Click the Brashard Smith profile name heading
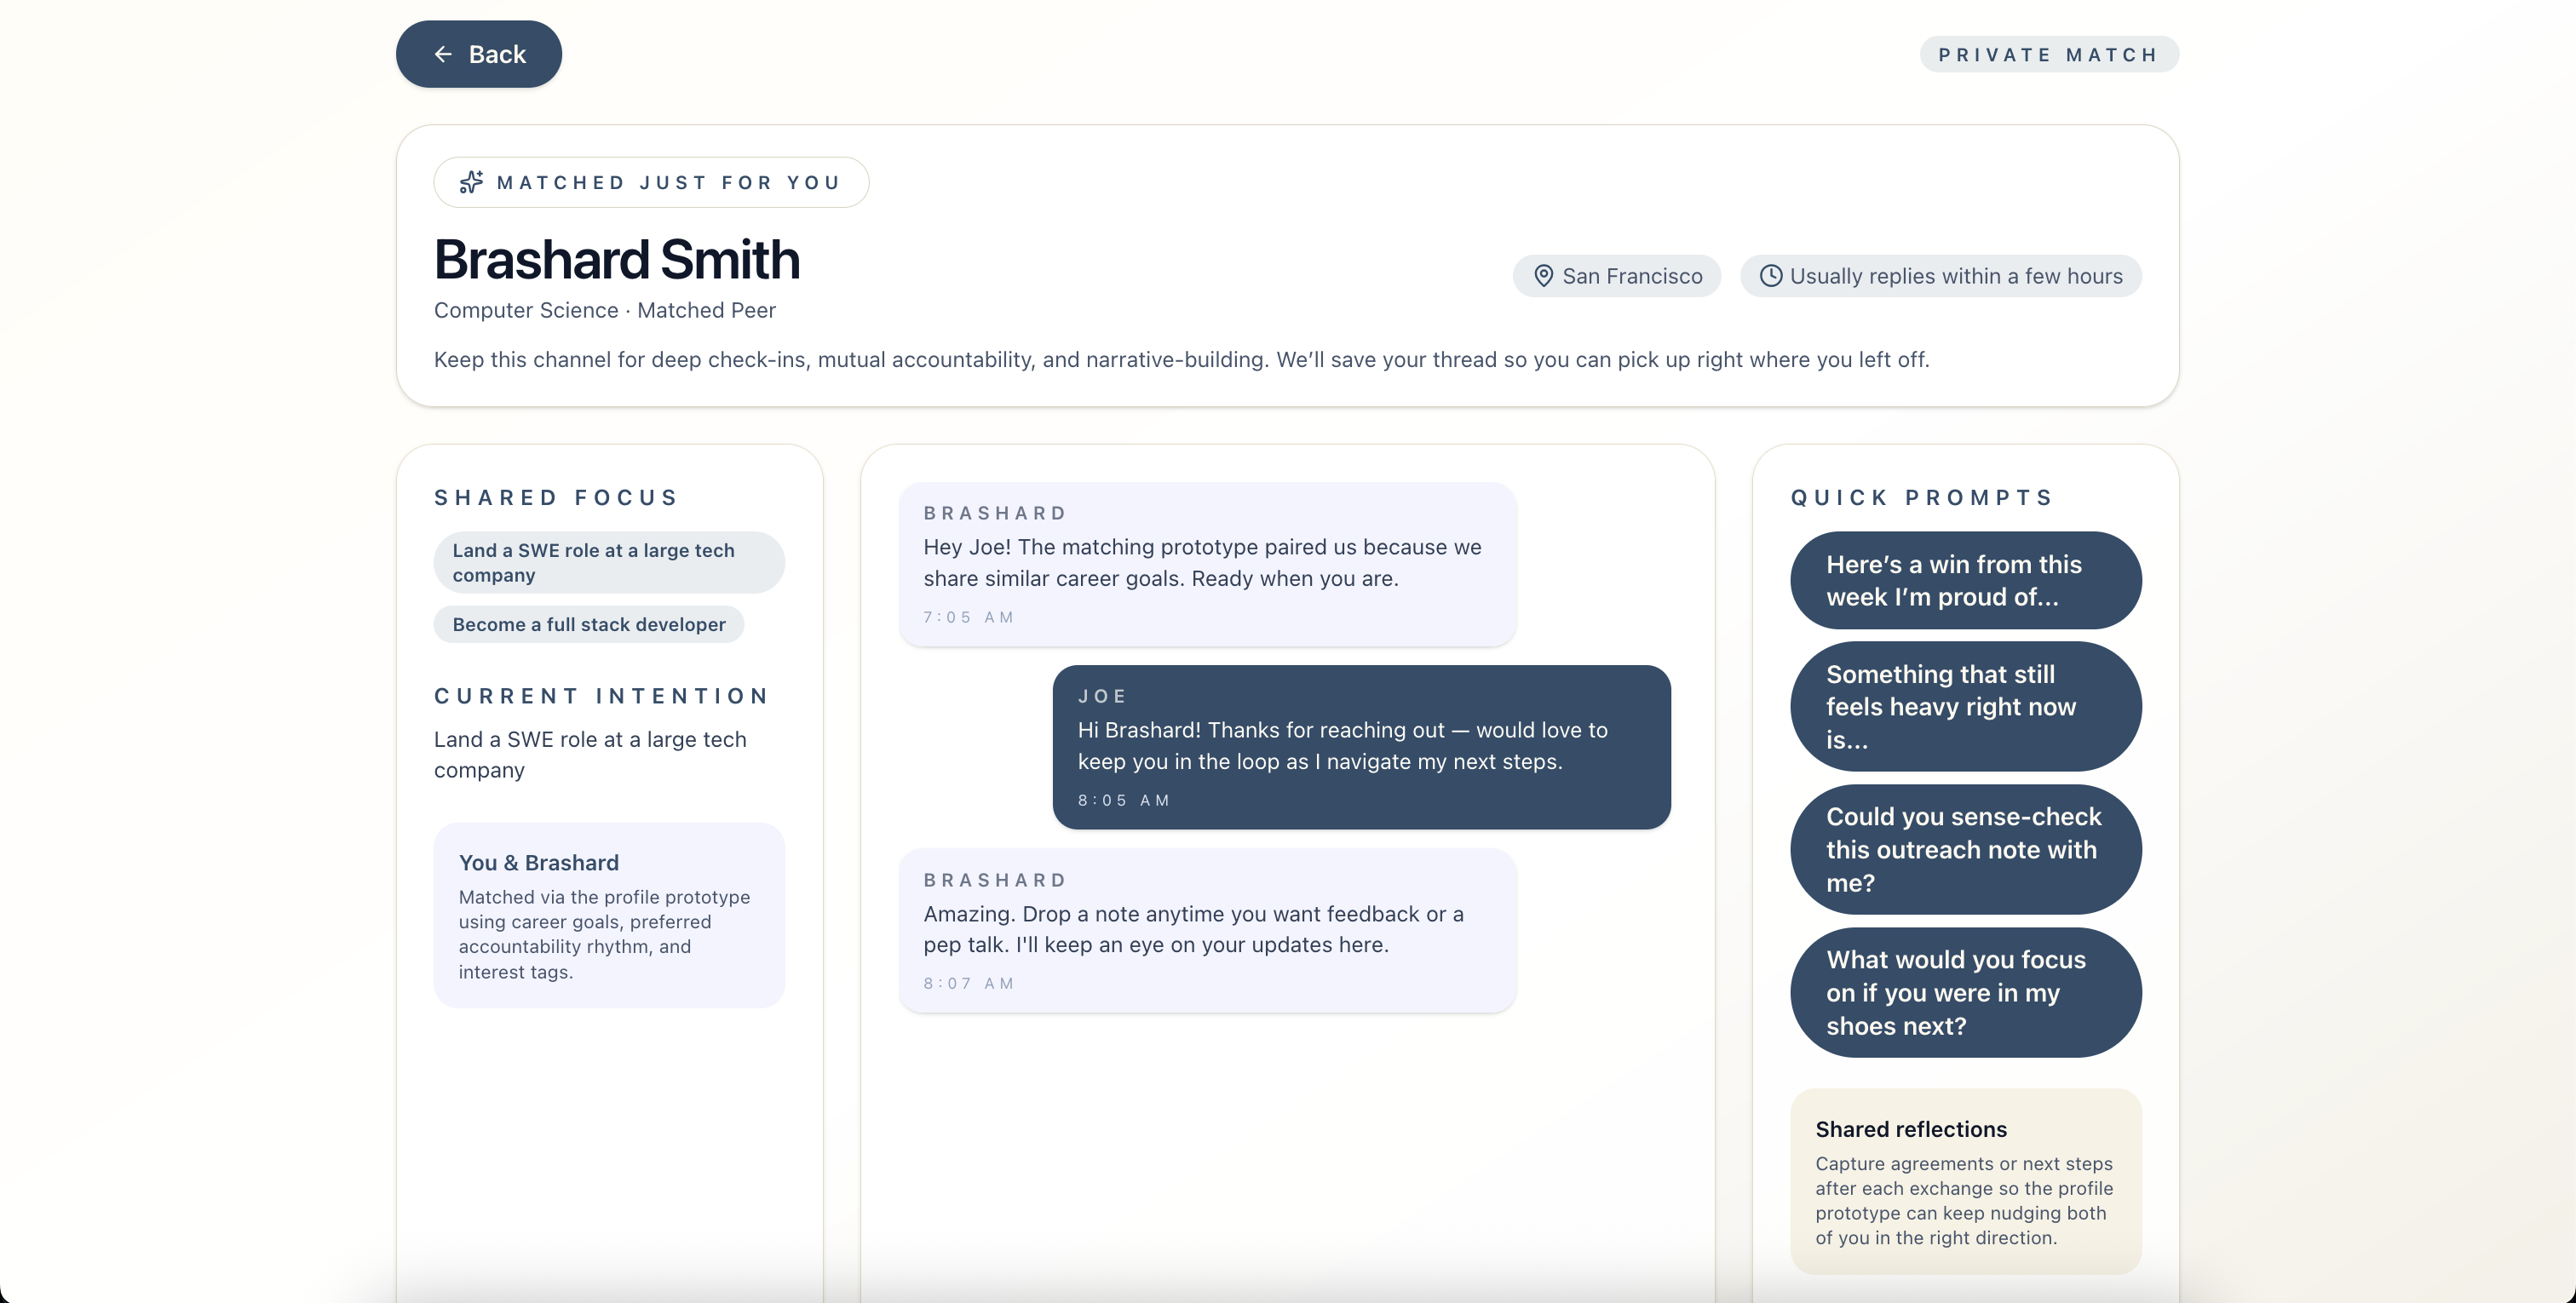This screenshot has height=1303, width=2576. click(616, 260)
